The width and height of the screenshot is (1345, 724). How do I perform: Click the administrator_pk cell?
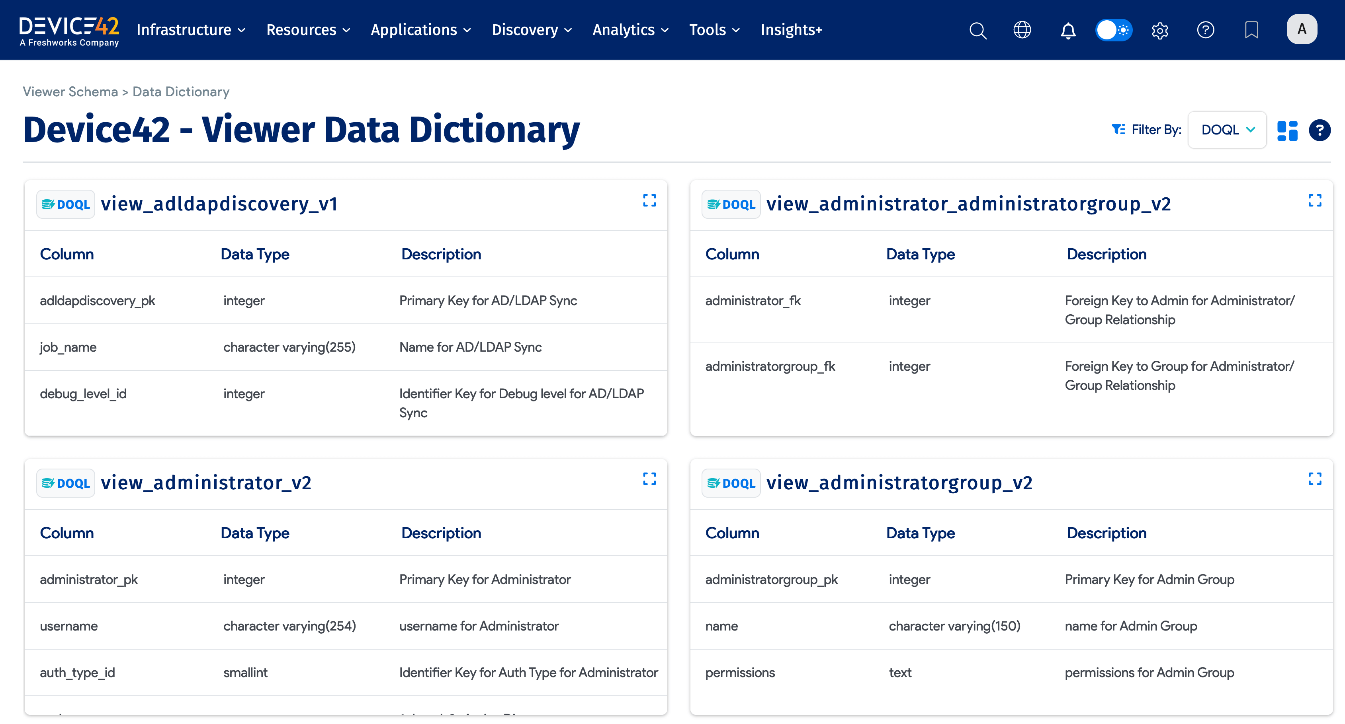tap(89, 580)
